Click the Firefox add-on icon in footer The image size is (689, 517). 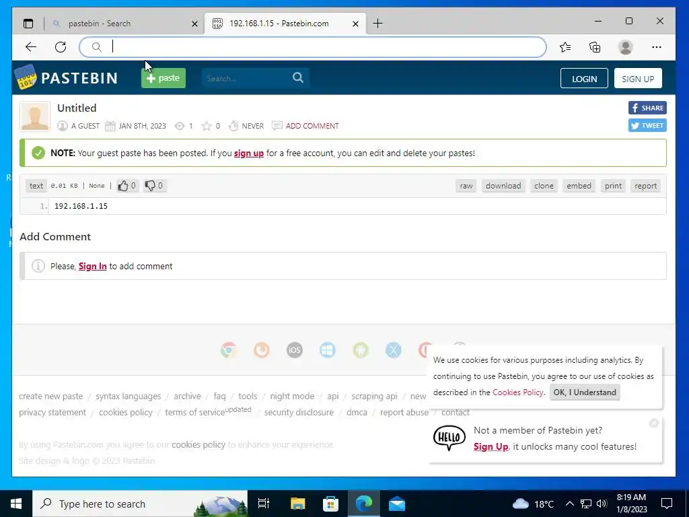point(262,350)
